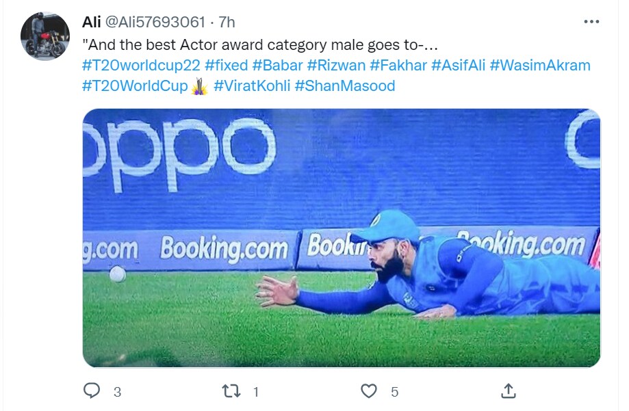Viewport: 629px width, 411px height.
Task: Select the #Fakhar hashtag
Action: (x=398, y=66)
